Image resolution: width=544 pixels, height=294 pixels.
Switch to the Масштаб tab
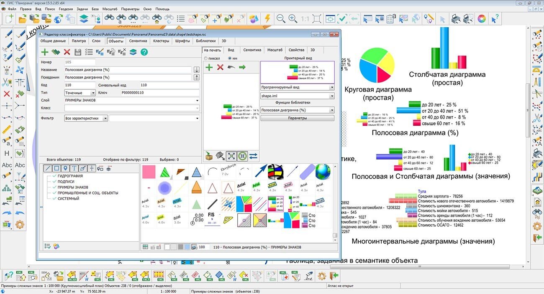(x=275, y=50)
